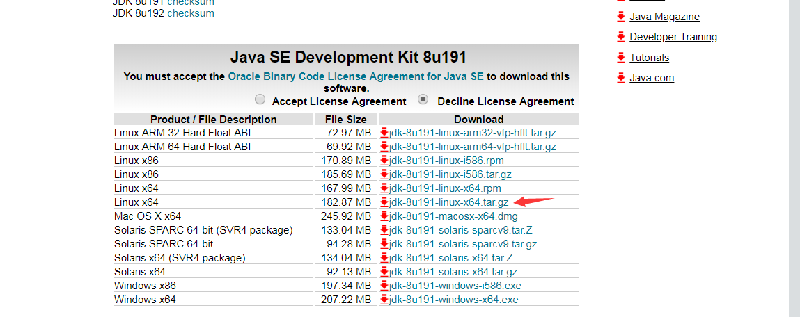Viewport: 800px width, 317px height.
Task: Click 197.34 MB file size cell
Action: [x=346, y=286]
